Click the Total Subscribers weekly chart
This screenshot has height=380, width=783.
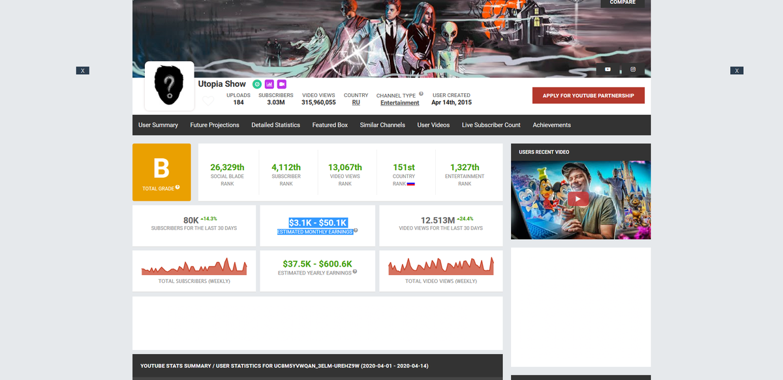tap(194, 266)
